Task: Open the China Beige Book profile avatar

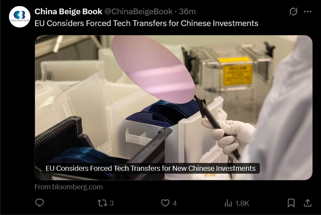Action: (x=20, y=17)
